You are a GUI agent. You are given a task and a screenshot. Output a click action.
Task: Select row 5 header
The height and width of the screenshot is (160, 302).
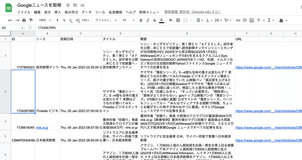tap(5, 136)
